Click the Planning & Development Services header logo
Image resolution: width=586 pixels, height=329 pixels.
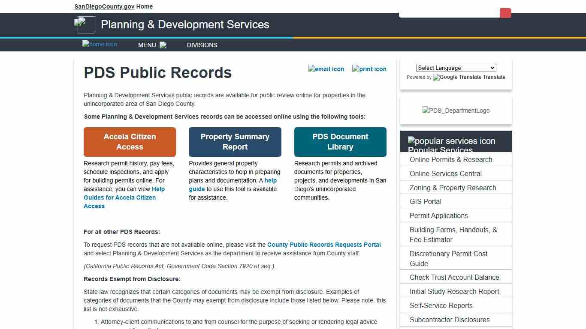85,25
